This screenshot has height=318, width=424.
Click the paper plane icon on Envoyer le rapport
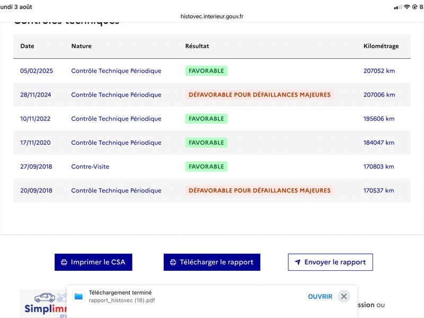(x=297, y=262)
